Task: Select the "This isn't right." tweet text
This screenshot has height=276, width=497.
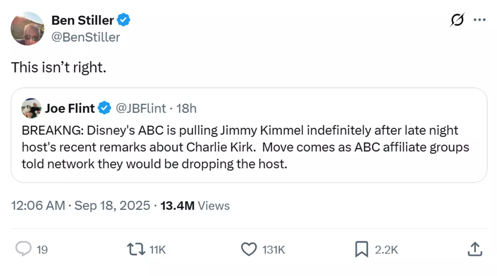Action: [x=59, y=67]
